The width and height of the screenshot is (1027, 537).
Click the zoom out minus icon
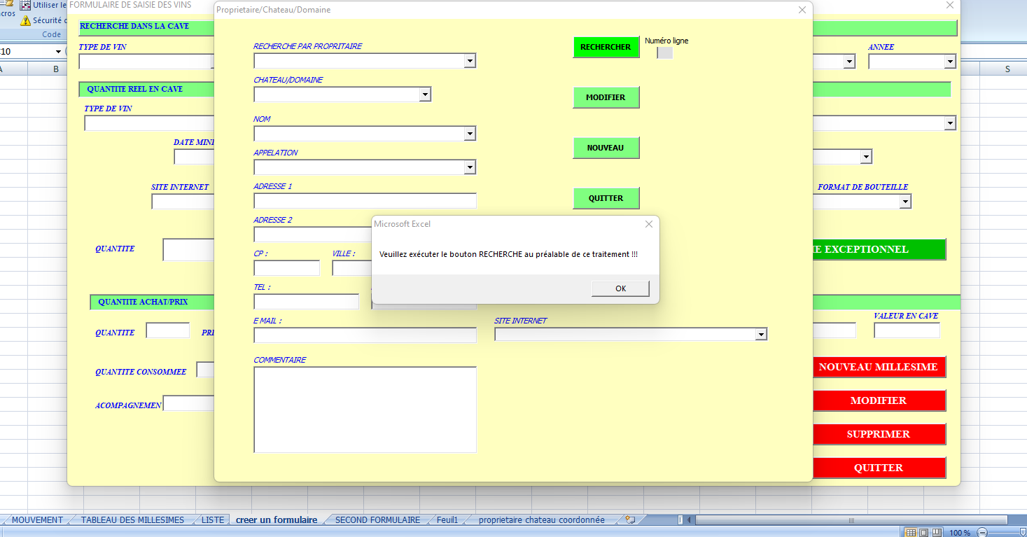982,533
